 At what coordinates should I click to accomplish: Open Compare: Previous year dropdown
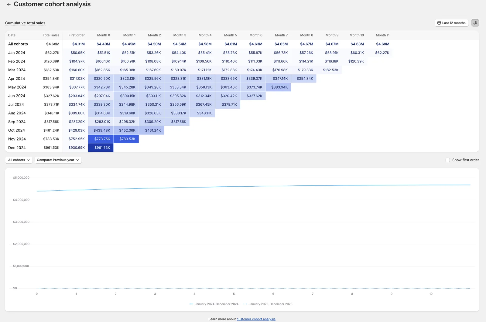pyautogui.click(x=58, y=160)
